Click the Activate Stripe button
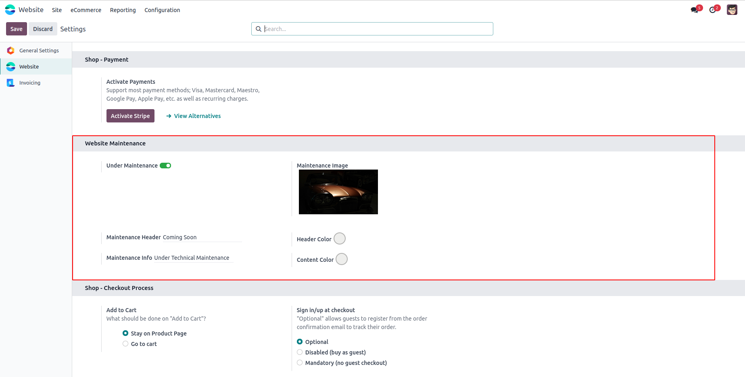The image size is (745, 377). click(130, 116)
